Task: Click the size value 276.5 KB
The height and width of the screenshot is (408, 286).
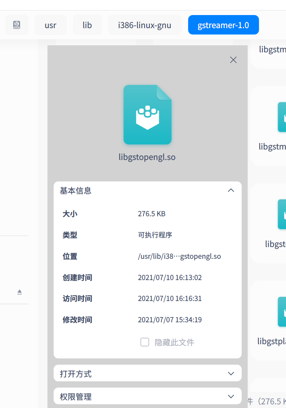Action: 151,214
